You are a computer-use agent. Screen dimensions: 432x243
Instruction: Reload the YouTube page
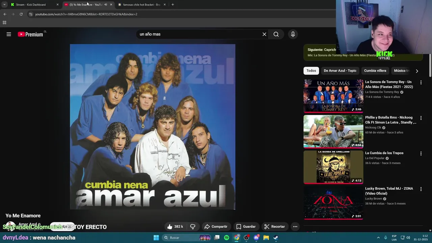[21, 14]
